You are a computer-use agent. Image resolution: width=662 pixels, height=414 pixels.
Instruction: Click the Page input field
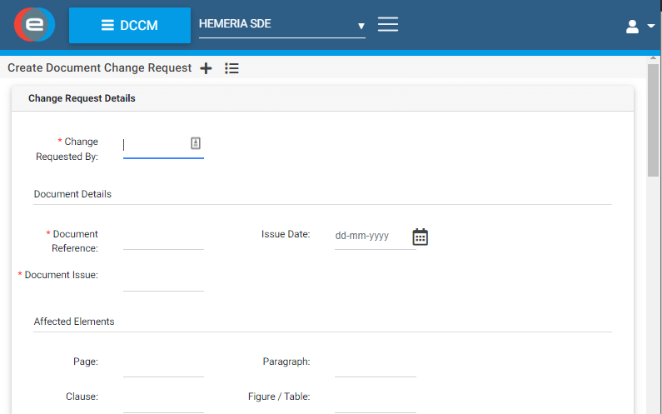[163, 366]
